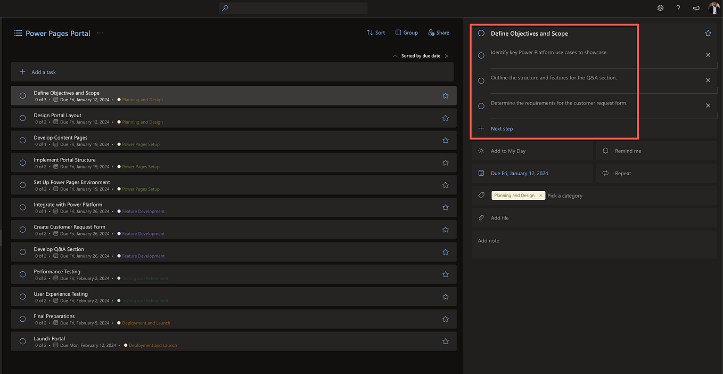This screenshot has height=374, width=723.
Task: Click the Add to My Day sun icon
Action: 481,151
